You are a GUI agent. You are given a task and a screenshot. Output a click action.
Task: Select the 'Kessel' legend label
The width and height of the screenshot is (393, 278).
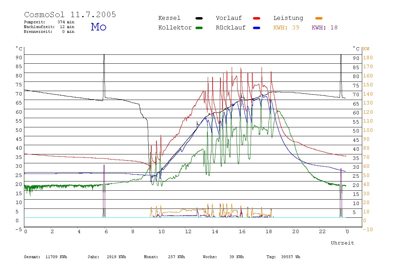coord(169,18)
